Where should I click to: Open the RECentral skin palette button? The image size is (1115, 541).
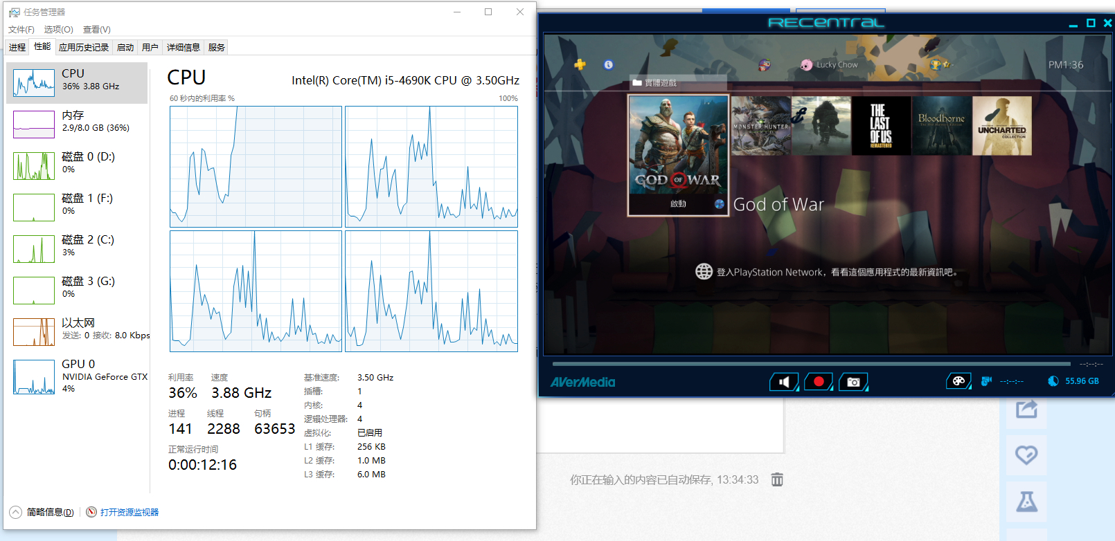pyautogui.click(x=958, y=381)
